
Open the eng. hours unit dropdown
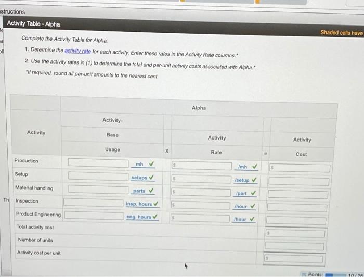coord(139,217)
